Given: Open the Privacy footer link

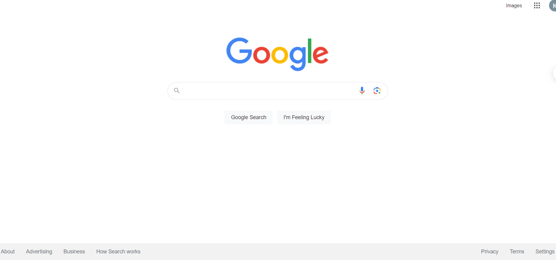Looking at the screenshot, I should [490, 252].
